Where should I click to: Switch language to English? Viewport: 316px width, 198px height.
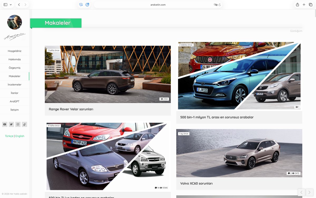(x=20, y=136)
